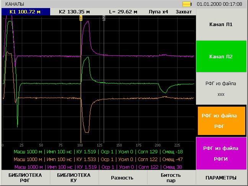Open the Лупа x4 zoom setting
Image resolution: width=248 pixels, height=186 pixels.
[x=158, y=12]
